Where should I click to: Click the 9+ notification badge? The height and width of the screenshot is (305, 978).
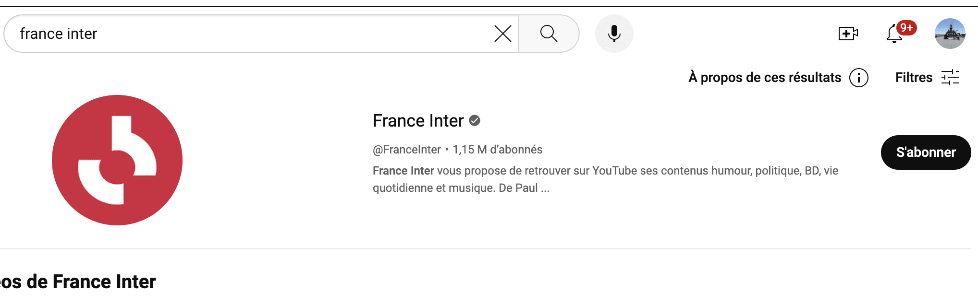click(906, 28)
